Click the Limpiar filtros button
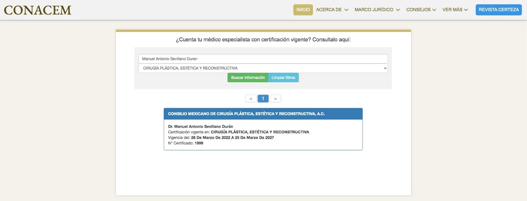This screenshot has width=527, height=201. [283, 77]
